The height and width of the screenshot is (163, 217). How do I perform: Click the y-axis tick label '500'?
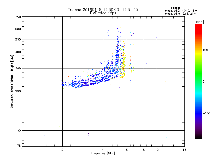tap(18, 39)
